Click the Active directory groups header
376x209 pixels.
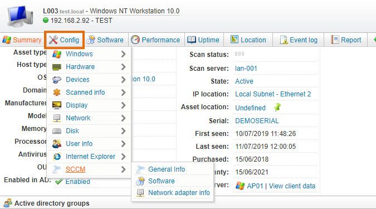point(52,203)
